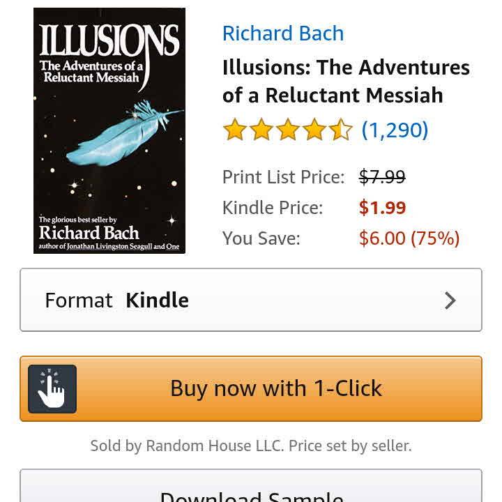Expand the Format row chevron arrow
Image resolution: width=502 pixels, height=502 pixels.
click(x=450, y=301)
